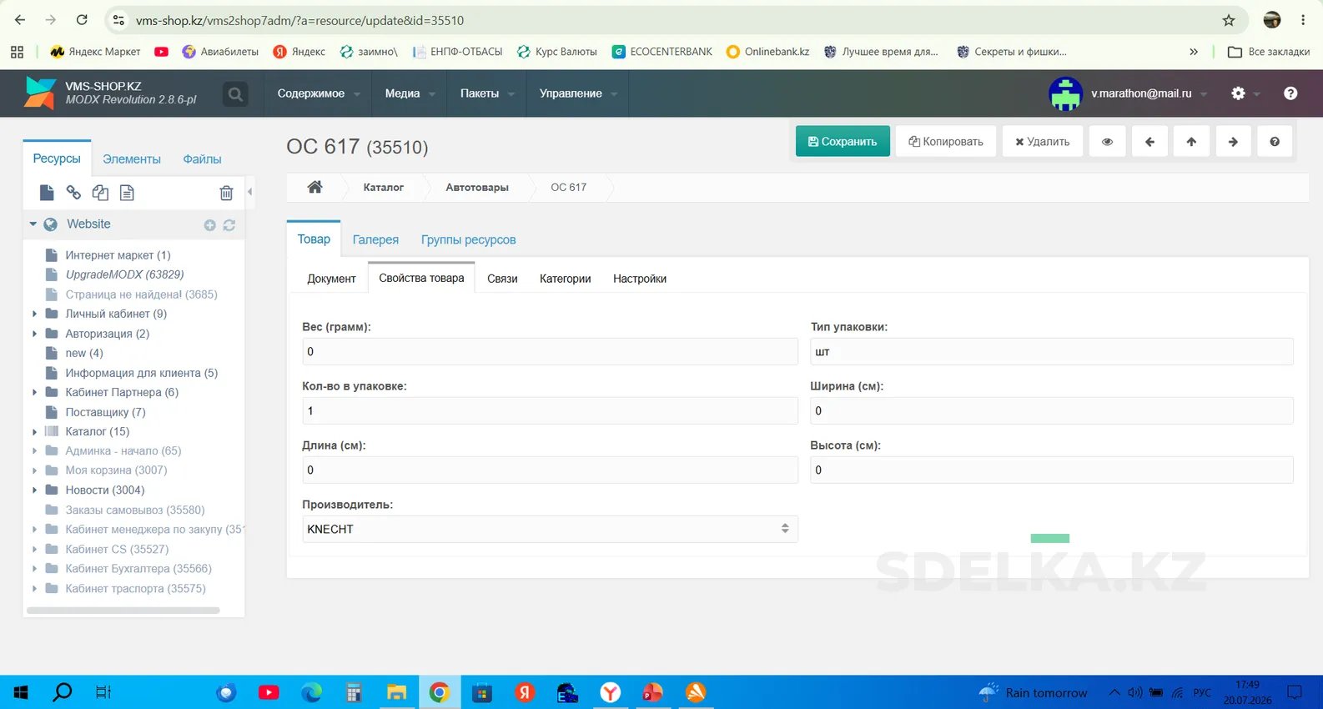Click the Вес (грамм) input field
Viewport: 1323px width, 709px height.
pyautogui.click(x=550, y=351)
